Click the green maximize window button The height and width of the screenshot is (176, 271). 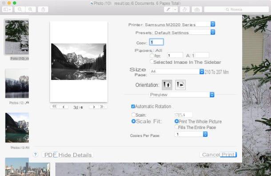coord(15,3)
